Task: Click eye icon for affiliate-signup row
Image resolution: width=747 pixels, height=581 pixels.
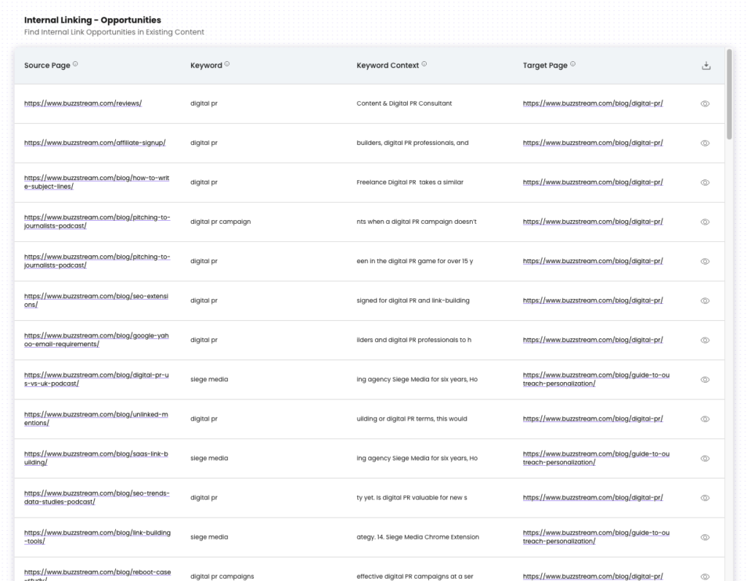Action: coord(705,143)
